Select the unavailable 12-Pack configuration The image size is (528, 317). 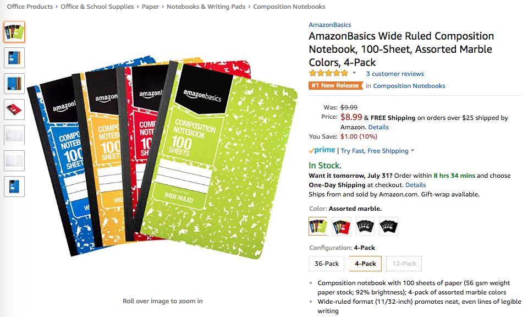pos(404,264)
